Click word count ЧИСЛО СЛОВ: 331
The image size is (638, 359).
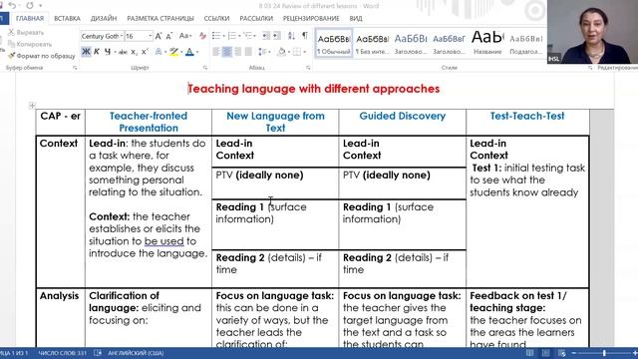click(x=62, y=353)
